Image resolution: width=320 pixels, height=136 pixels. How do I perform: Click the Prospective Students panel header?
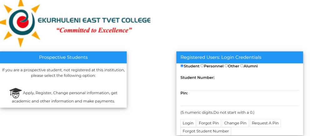[63, 57]
